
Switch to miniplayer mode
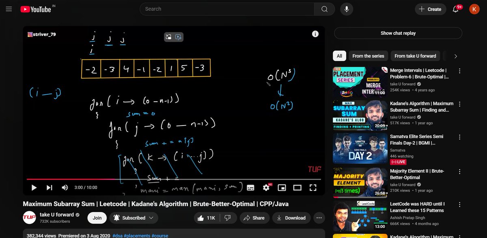pyautogui.click(x=282, y=187)
